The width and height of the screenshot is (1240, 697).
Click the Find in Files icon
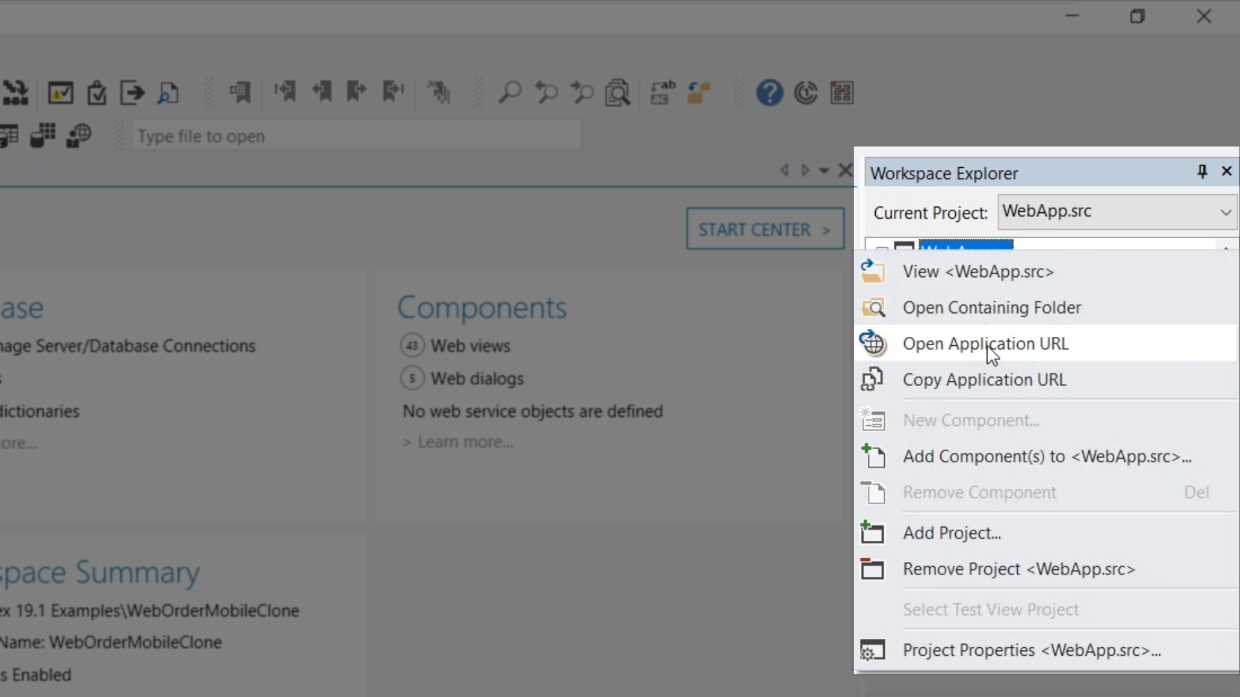click(x=617, y=93)
